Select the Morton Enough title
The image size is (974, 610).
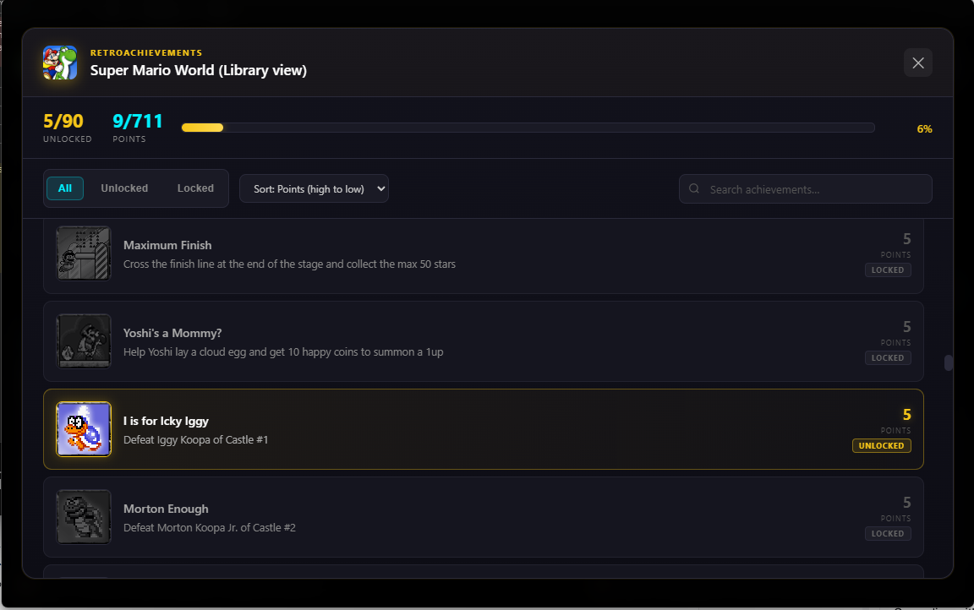click(x=166, y=509)
